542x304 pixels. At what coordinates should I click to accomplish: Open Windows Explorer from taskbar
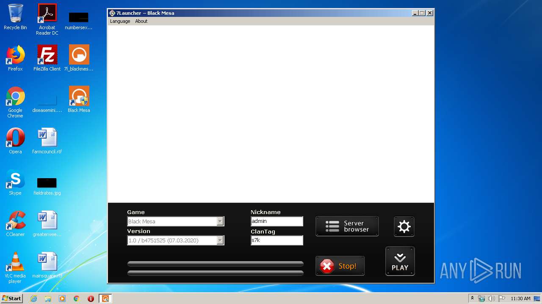[48, 298]
